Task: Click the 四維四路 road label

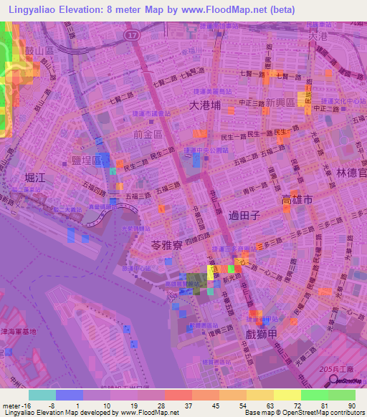Action: tap(197, 239)
